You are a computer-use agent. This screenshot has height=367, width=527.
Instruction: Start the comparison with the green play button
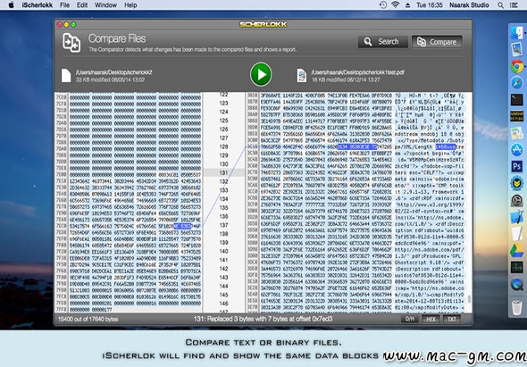(x=261, y=74)
